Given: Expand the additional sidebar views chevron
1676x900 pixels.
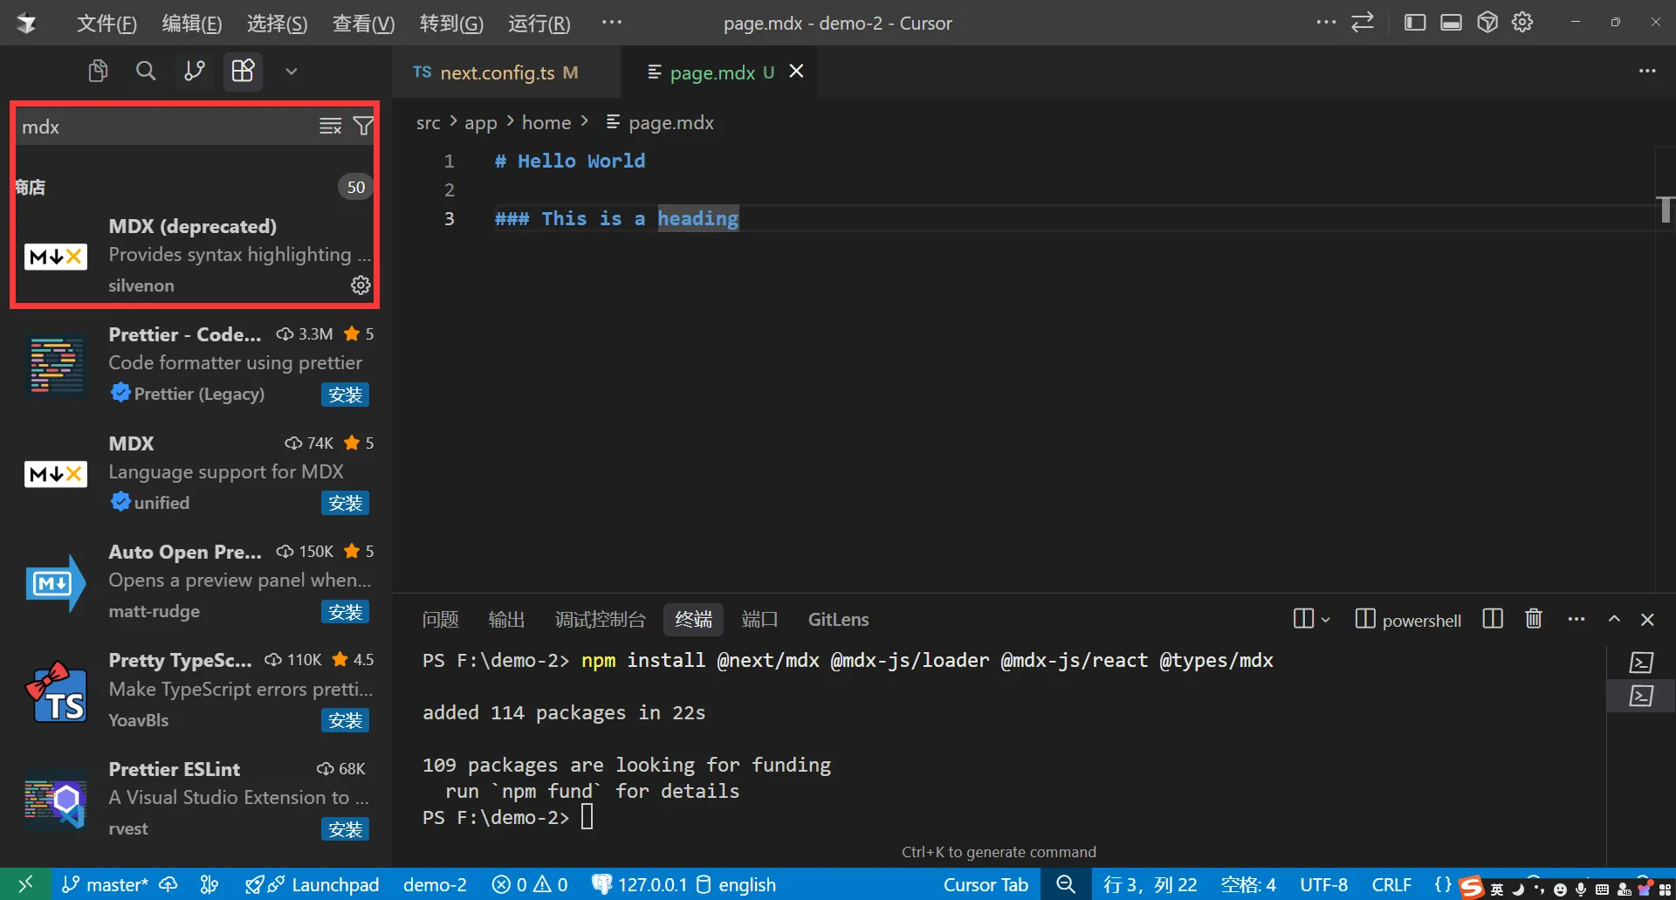Looking at the screenshot, I should tap(292, 71).
